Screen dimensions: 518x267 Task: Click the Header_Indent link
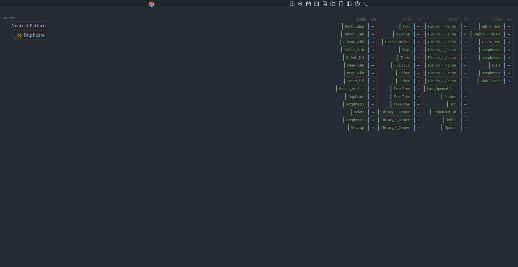[397, 42]
